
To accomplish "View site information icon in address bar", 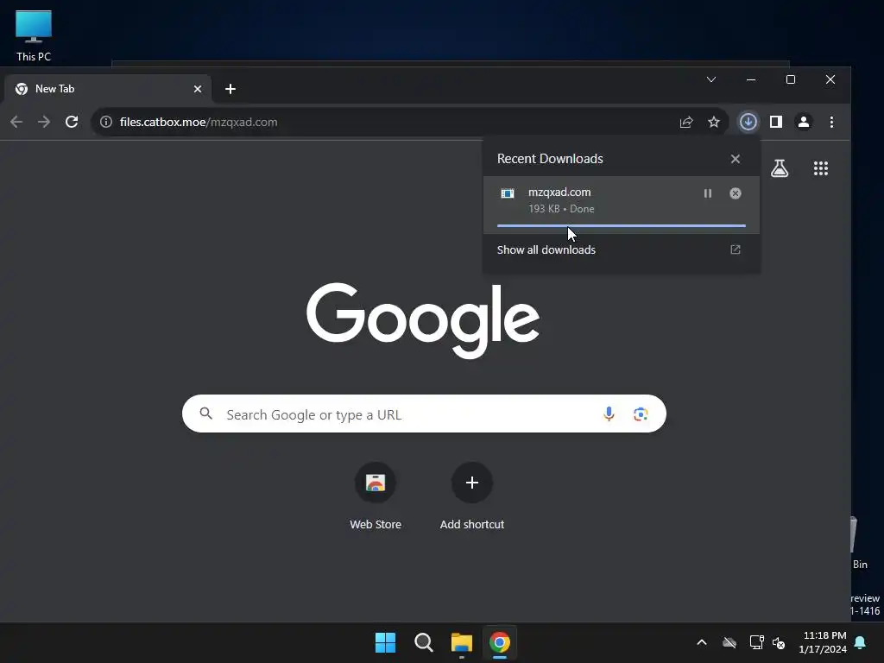I will pyautogui.click(x=106, y=122).
